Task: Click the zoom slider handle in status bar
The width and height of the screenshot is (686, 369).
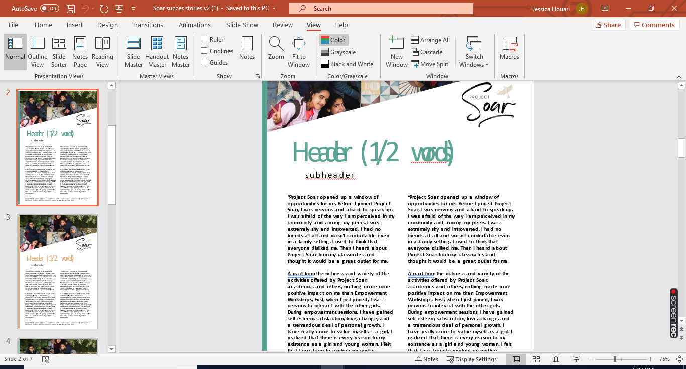Action: click(x=615, y=359)
